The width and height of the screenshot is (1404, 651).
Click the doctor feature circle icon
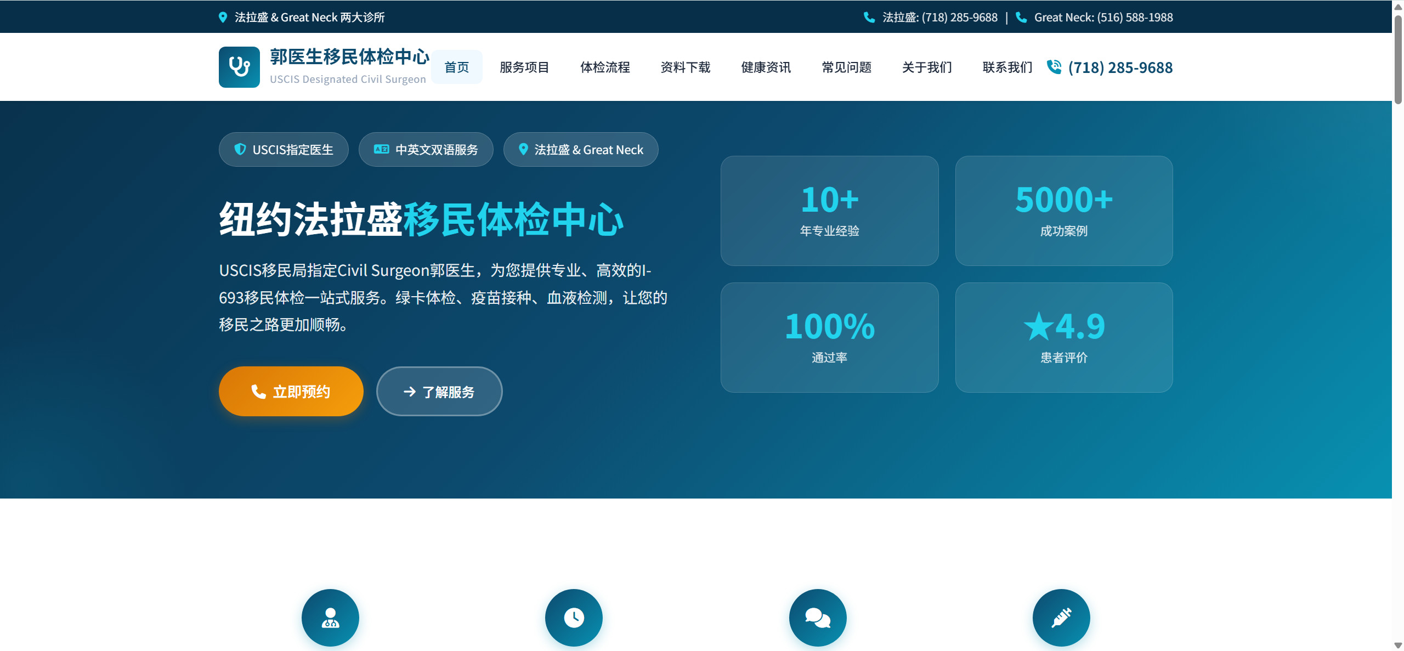pos(330,618)
